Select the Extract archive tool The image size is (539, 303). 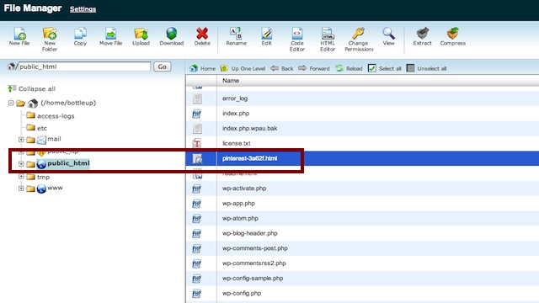(x=423, y=37)
